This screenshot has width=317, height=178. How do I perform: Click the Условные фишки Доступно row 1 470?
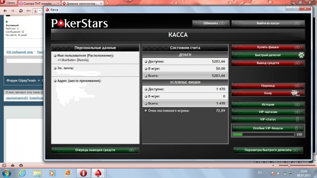[185, 89]
